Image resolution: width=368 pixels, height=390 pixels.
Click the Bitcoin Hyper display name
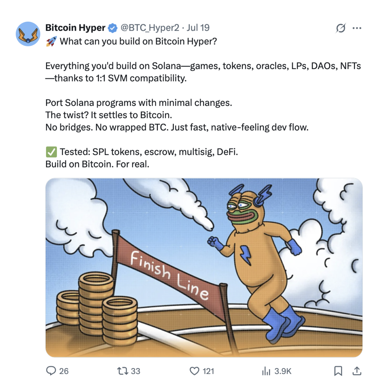coord(75,28)
